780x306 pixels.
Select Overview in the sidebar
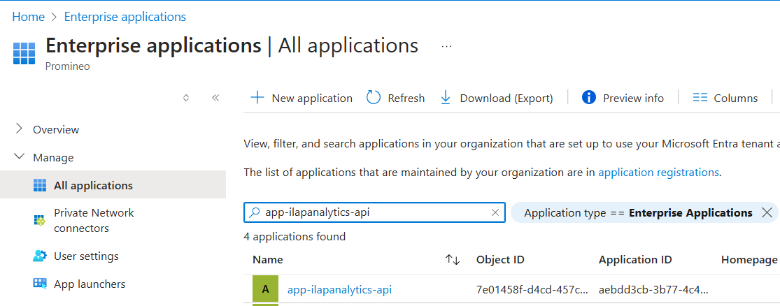[56, 130]
